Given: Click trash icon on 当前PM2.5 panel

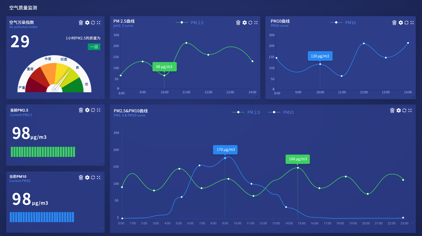Looking at the screenshot, I should pyautogui.click(x=81, y=110).
